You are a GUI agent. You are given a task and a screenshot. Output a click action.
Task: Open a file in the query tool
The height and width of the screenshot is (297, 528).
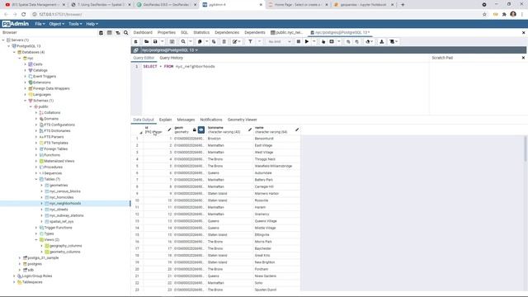coord(147,42)
